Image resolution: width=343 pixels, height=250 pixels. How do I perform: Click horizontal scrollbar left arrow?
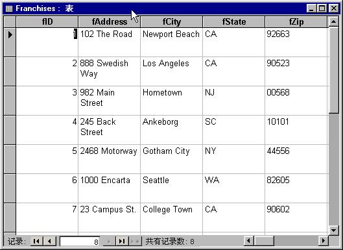(x=248, y=241)
